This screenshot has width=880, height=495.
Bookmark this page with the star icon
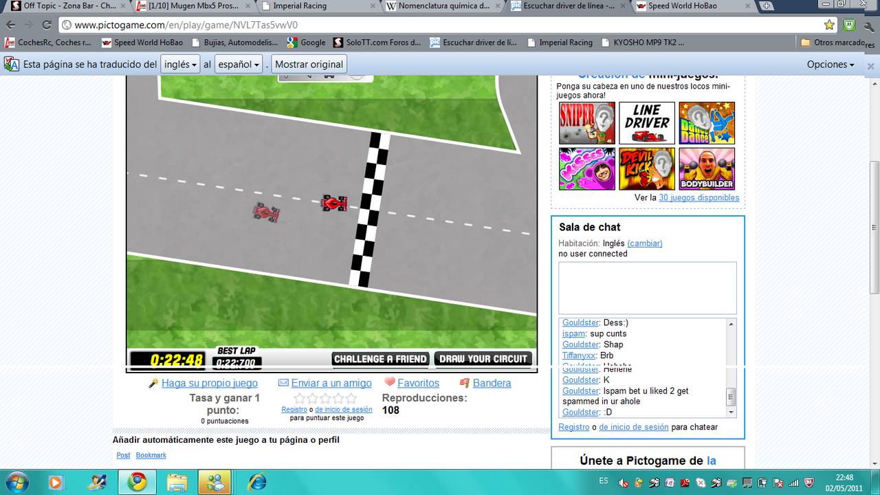coord(830,25)
